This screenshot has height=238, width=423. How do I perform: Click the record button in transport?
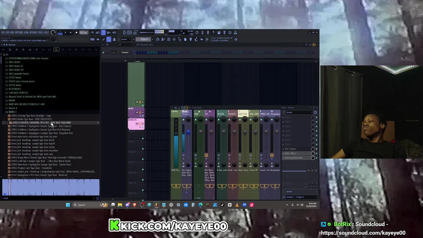coord(76,33)
